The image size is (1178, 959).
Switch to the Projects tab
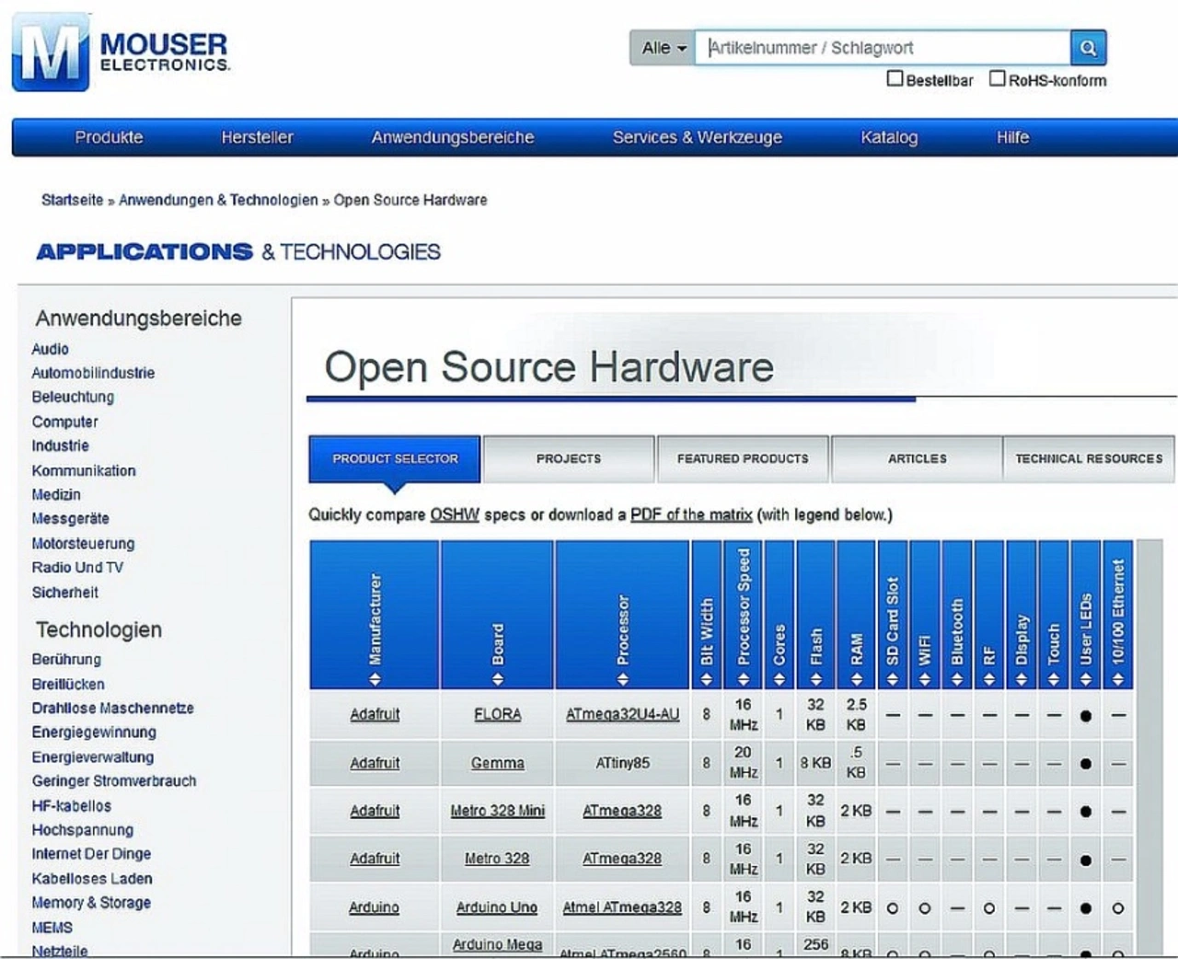(x=568, y=458)
